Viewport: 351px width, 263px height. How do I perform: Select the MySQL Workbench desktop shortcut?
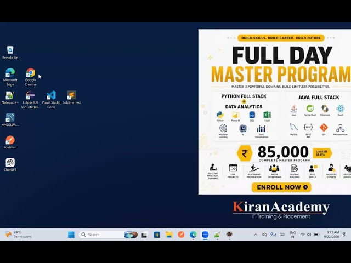[10, 120]
